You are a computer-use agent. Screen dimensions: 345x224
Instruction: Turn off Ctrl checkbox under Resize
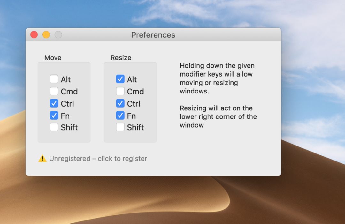coord(120,103)
